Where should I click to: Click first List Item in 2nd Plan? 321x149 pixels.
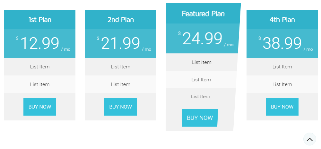pos(121,67)
